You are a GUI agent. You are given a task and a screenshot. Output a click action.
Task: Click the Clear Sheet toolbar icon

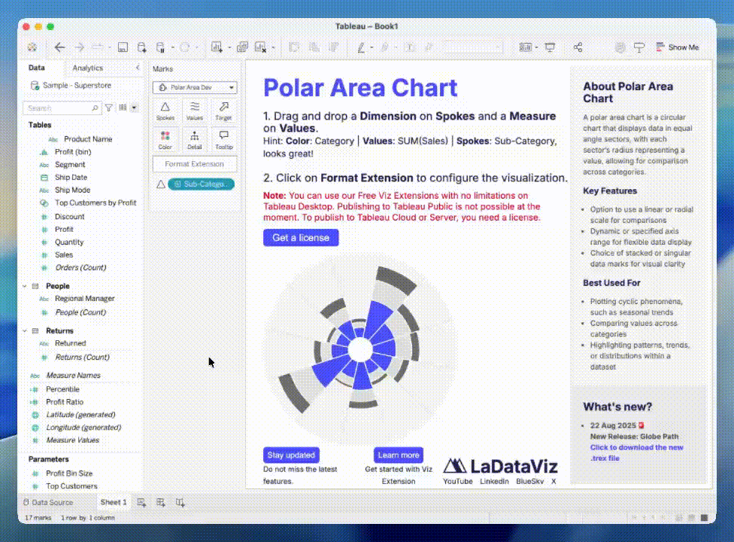[260, 47]
